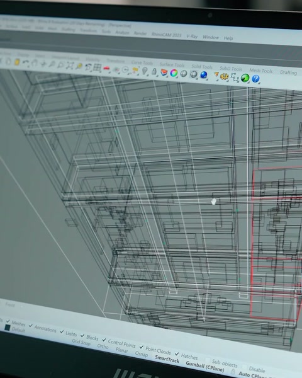Toggle Ortho in the status bar

[x=103, y=346]
